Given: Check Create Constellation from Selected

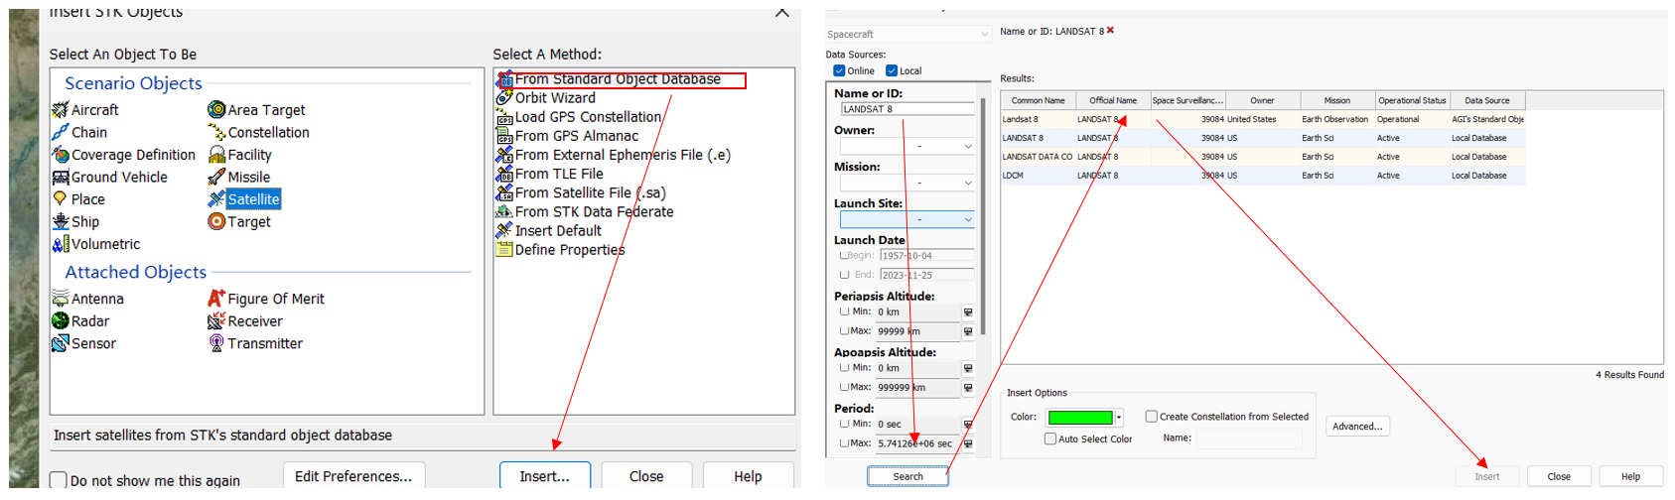Looking at the screenshot, I should point(1152,417).
